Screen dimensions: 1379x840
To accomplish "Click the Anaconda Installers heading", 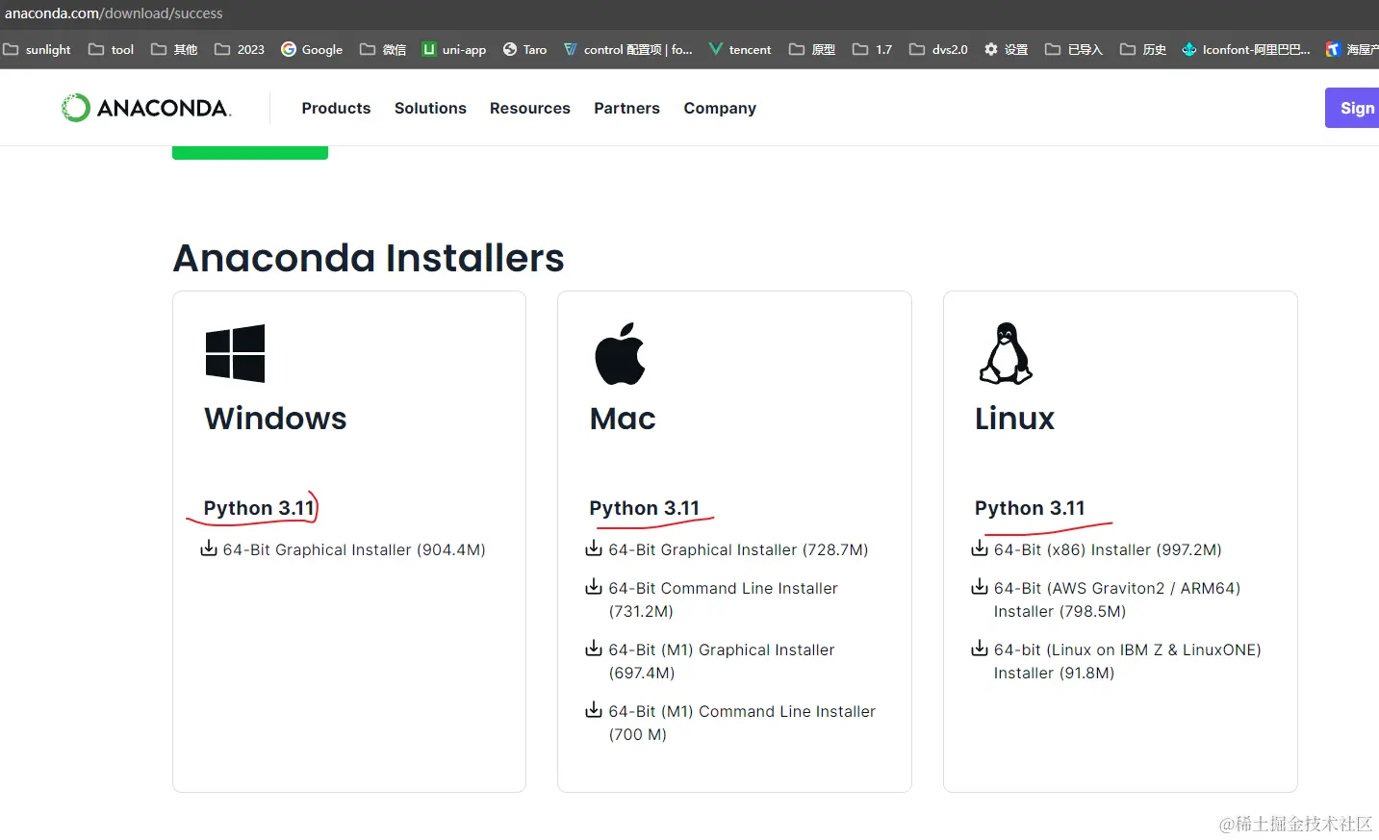I will [x=369, y=258].
